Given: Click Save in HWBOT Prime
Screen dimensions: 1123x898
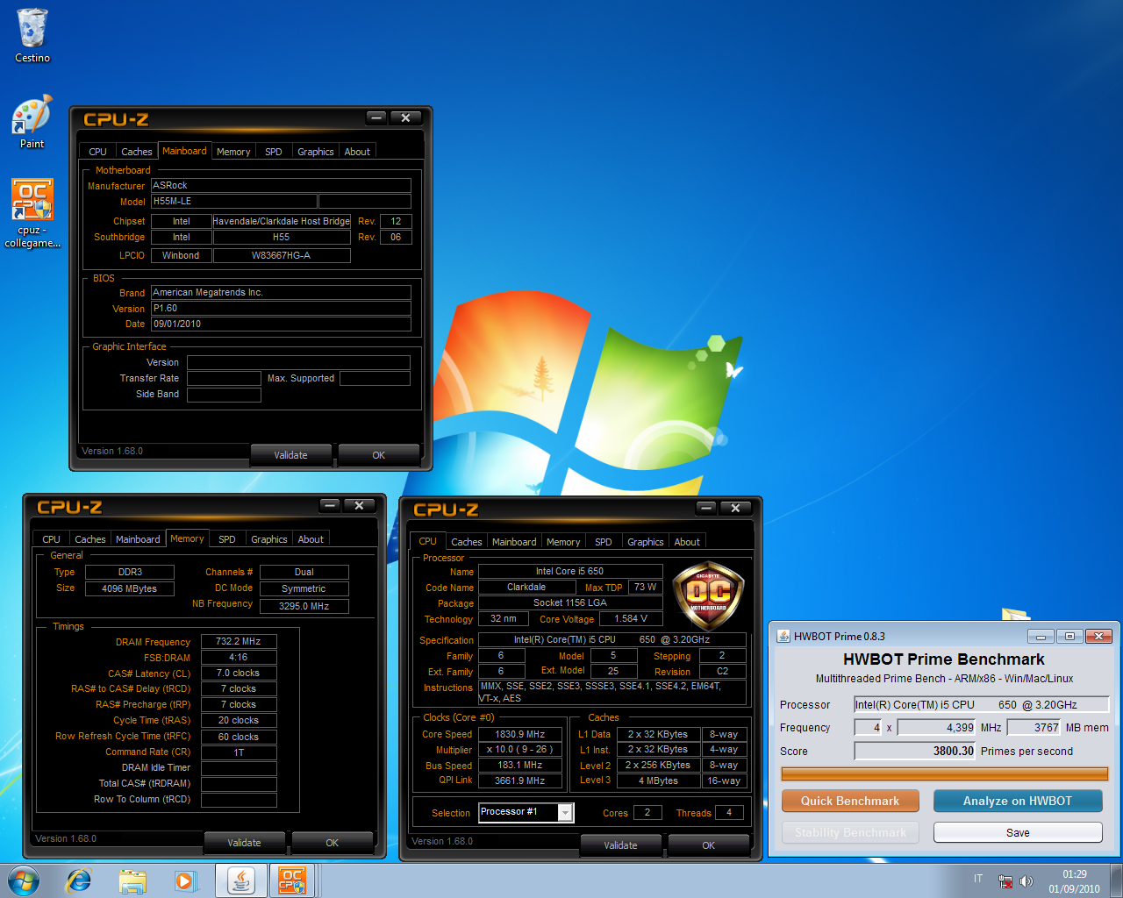Looking at the screenshot, I should point(1018,832).
